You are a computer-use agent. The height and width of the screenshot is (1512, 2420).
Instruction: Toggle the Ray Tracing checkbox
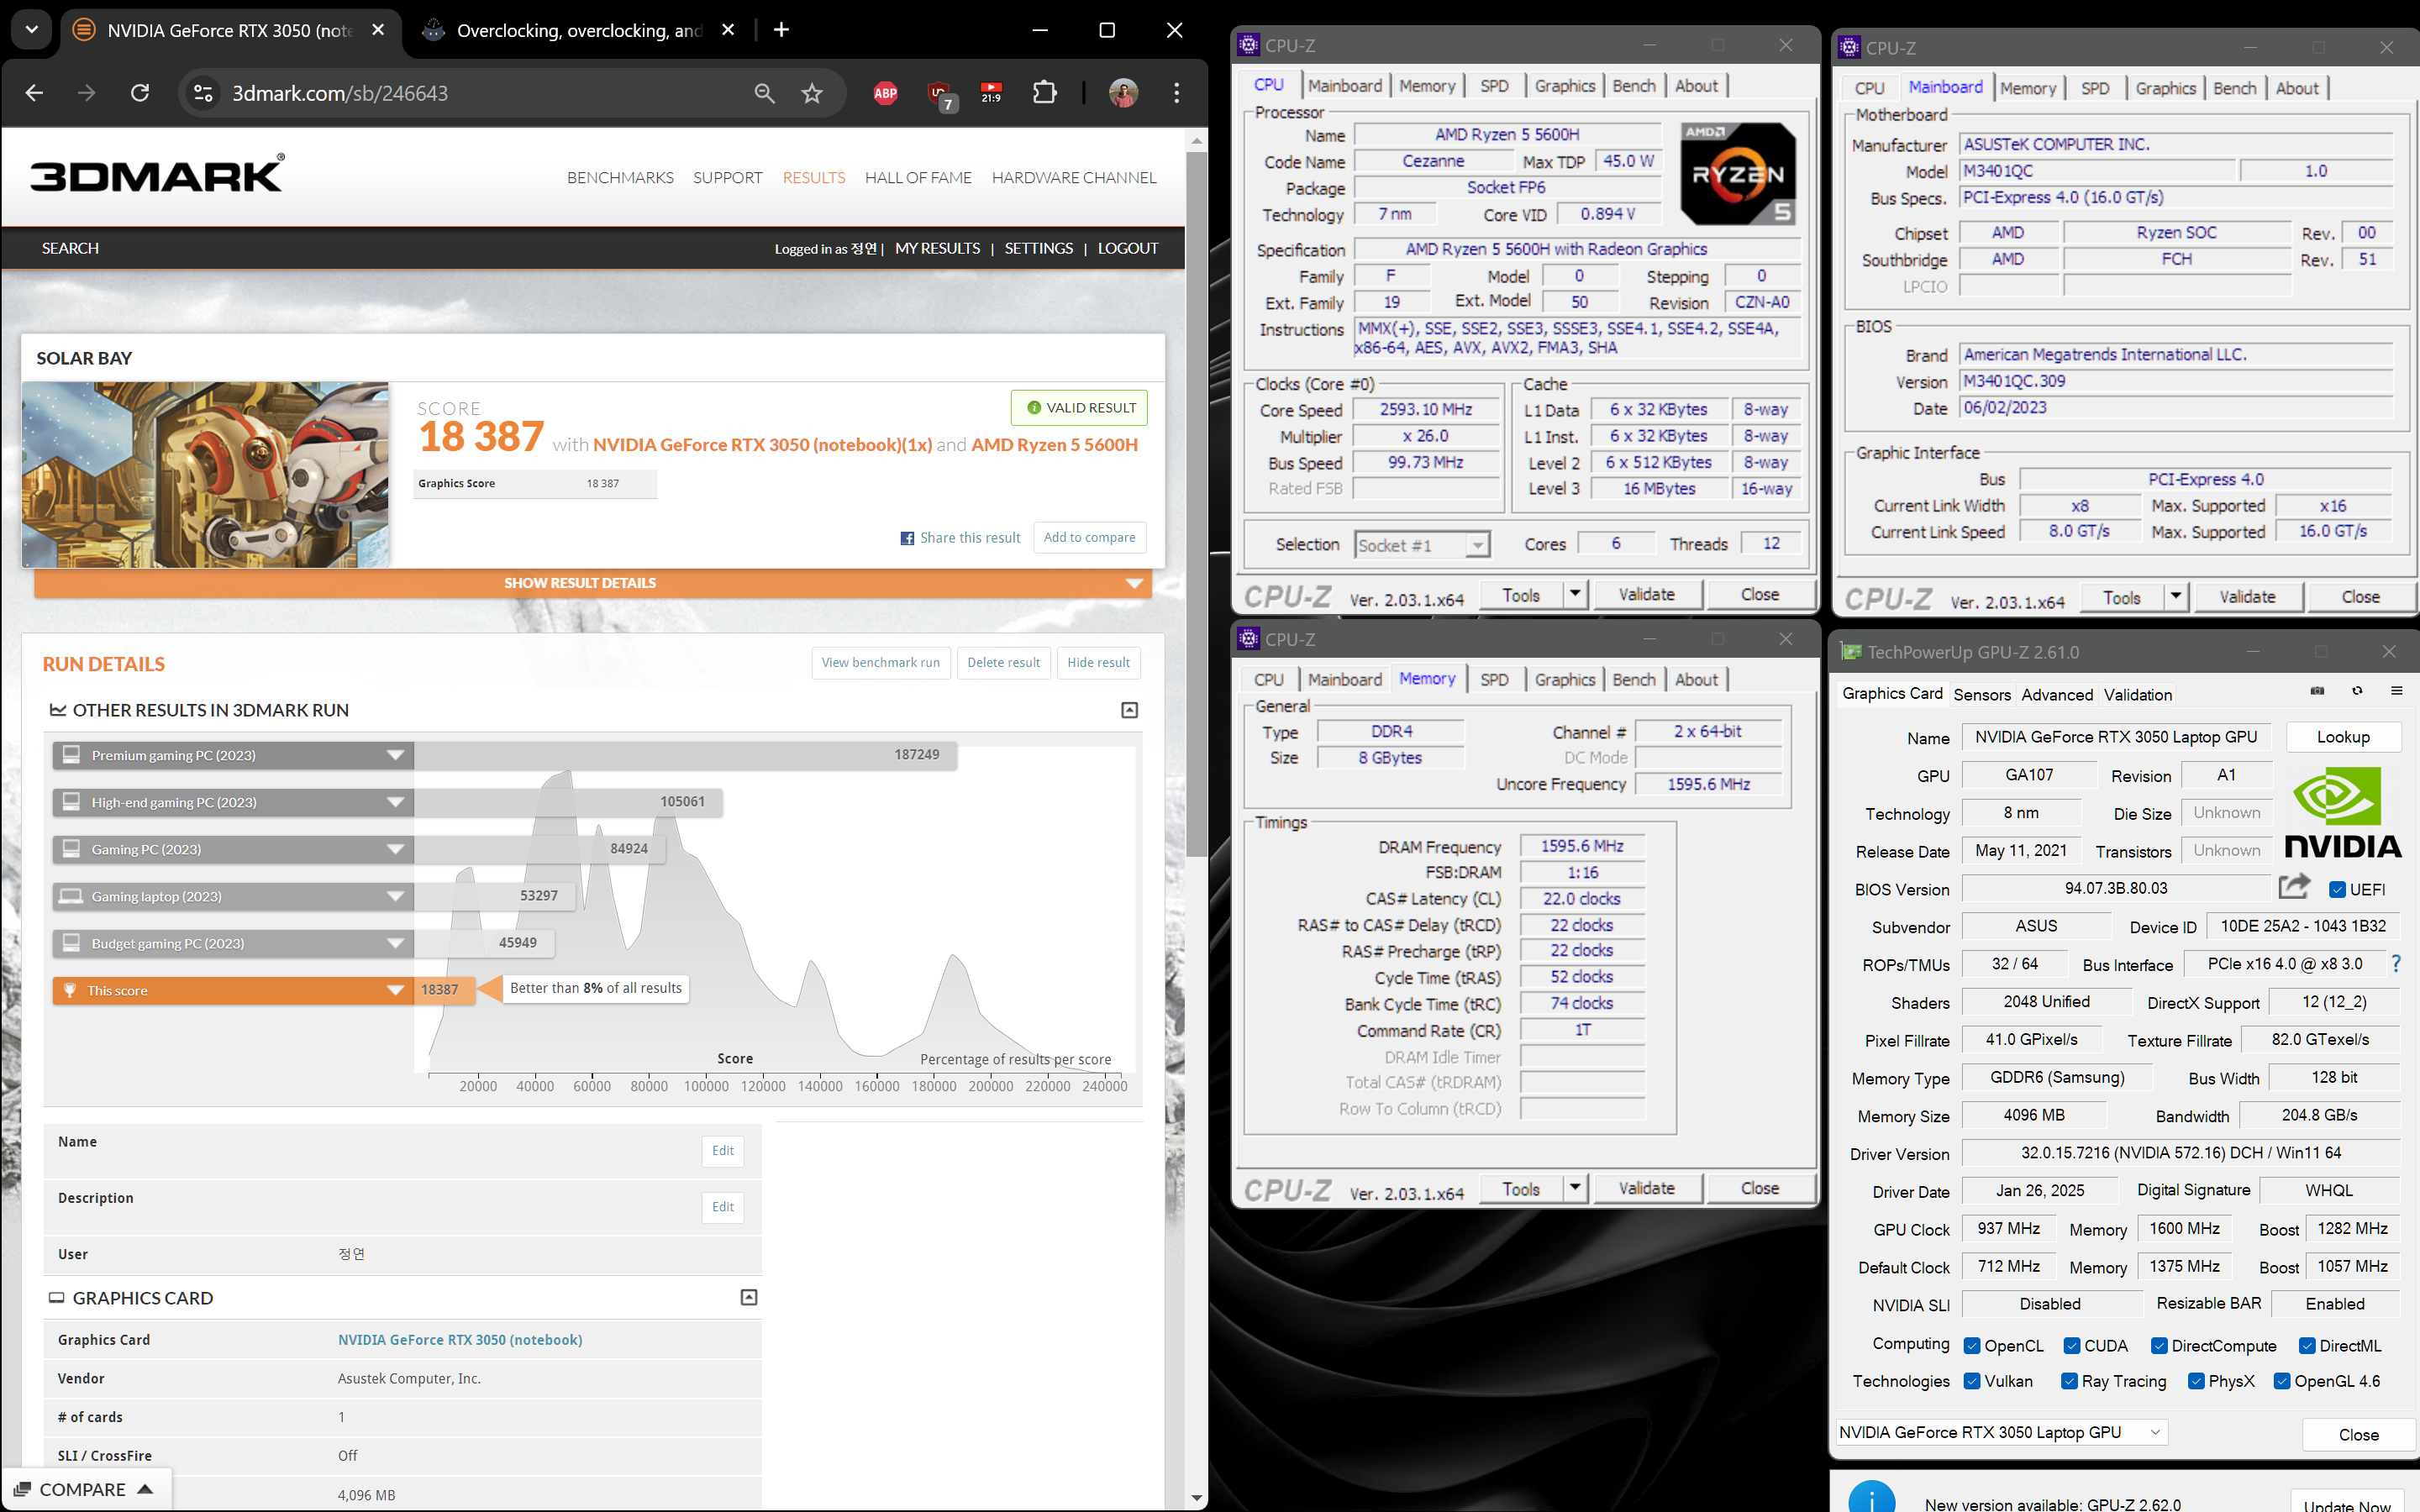click(x=2069, y=1381)
